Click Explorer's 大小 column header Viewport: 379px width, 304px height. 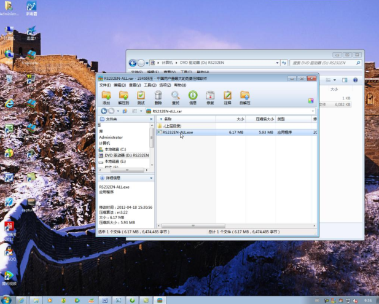click(x=334, y=90)
